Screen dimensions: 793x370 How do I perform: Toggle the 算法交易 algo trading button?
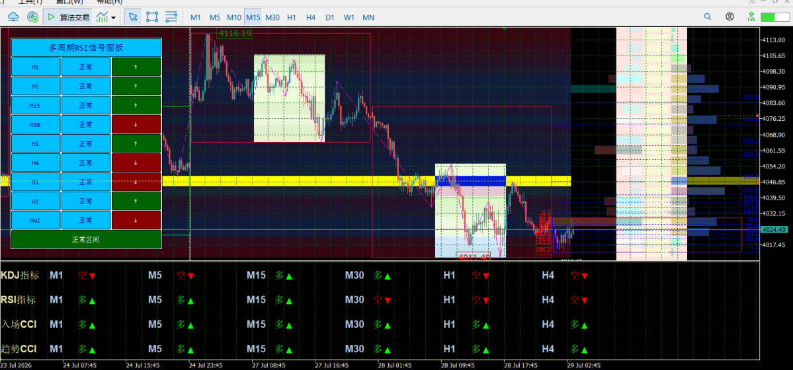click(x=68, y=17)
